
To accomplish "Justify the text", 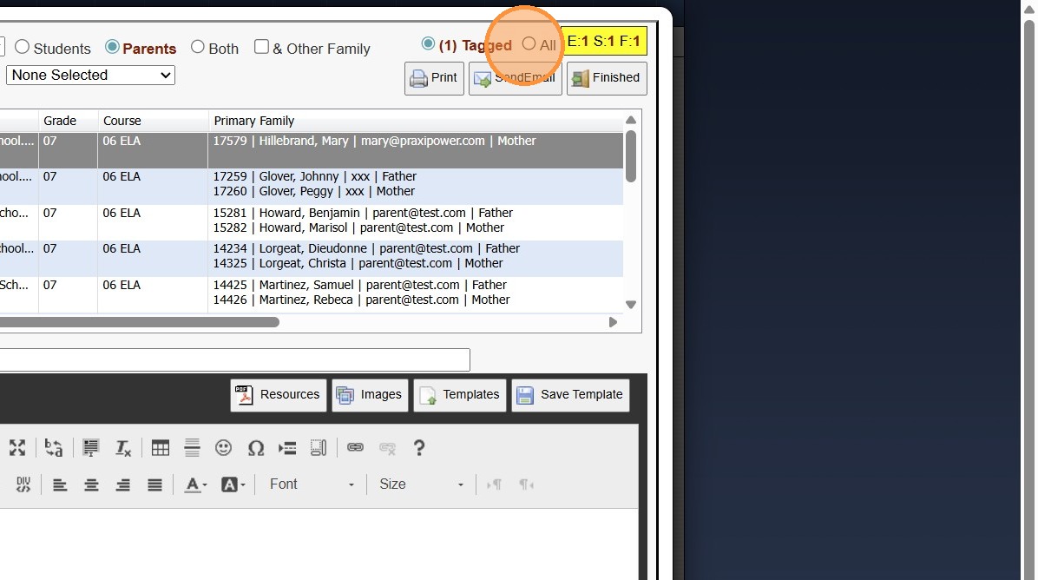I will pos(154,485).
